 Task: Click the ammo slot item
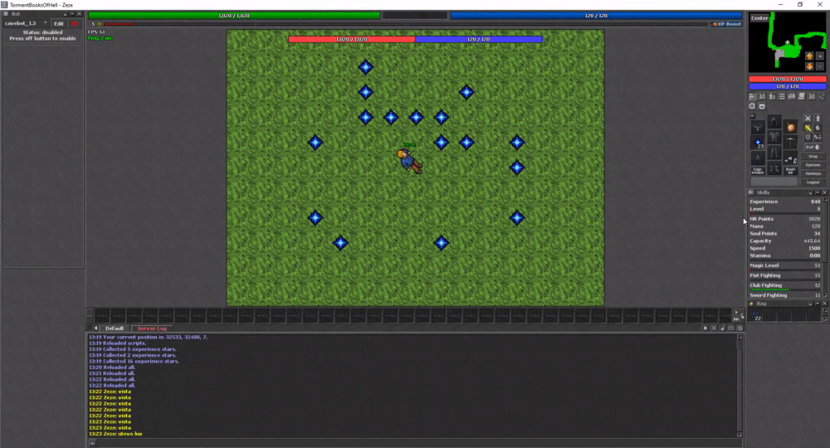click(790, 158)
